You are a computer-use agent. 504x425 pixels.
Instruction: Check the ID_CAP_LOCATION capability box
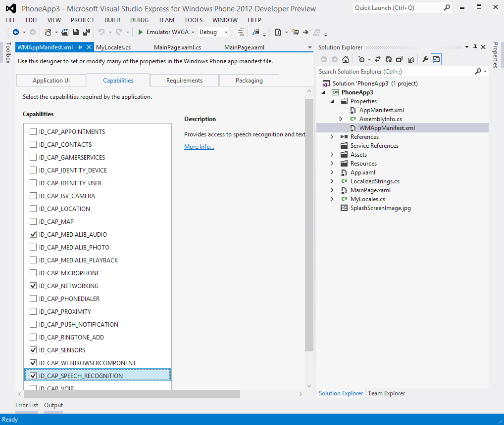click(33, 209)
